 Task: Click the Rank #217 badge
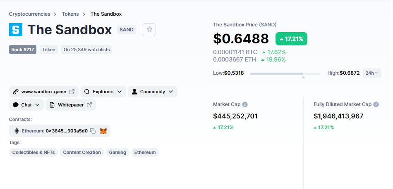(23, 50)
